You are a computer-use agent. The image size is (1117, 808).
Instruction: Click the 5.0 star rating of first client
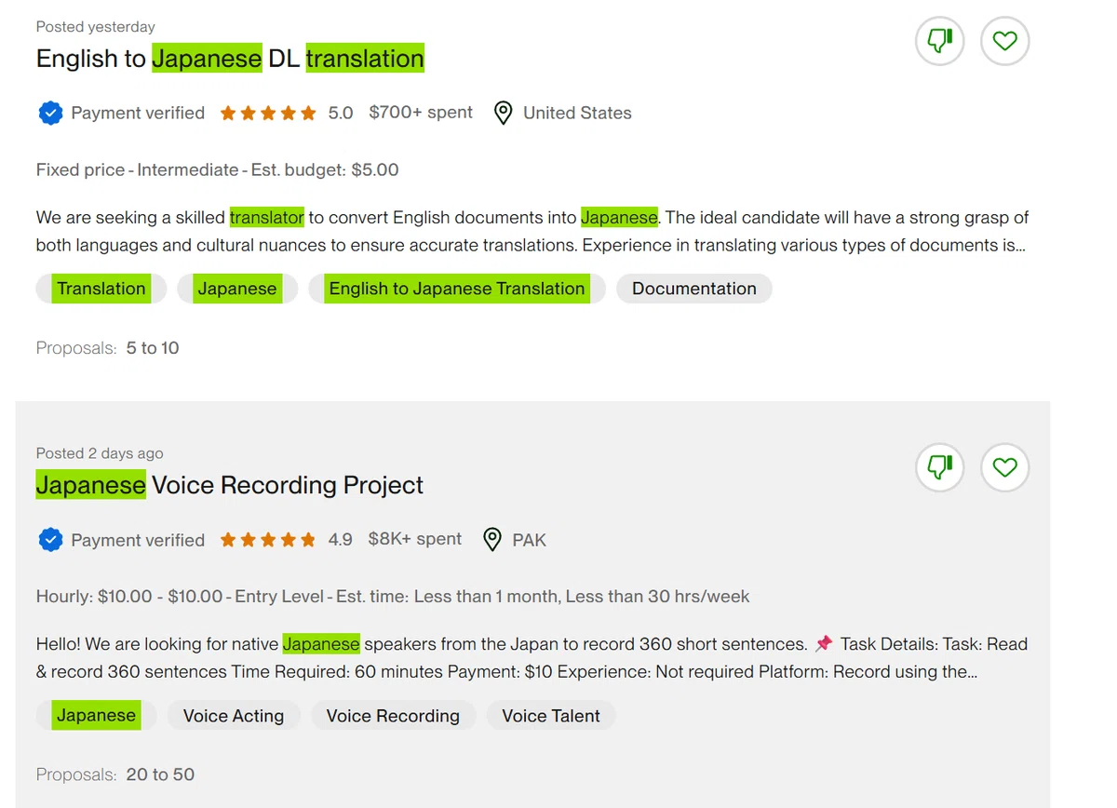tap(287, 114)
